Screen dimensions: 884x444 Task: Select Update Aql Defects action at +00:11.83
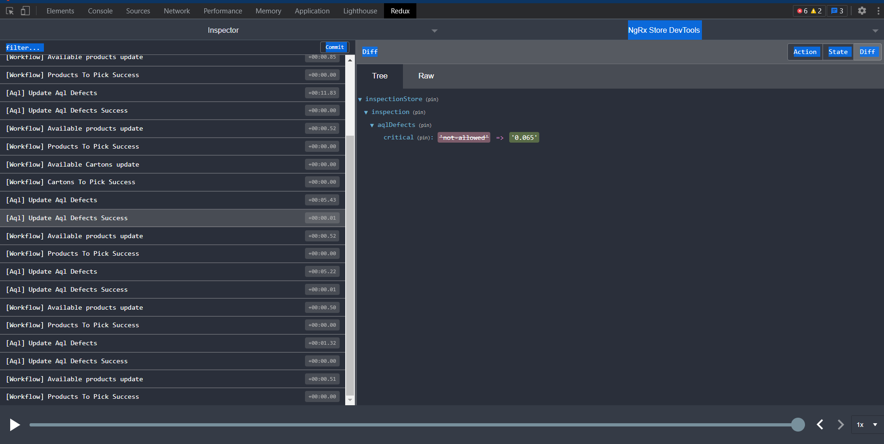pyautogui.click(x=172, y=93)
